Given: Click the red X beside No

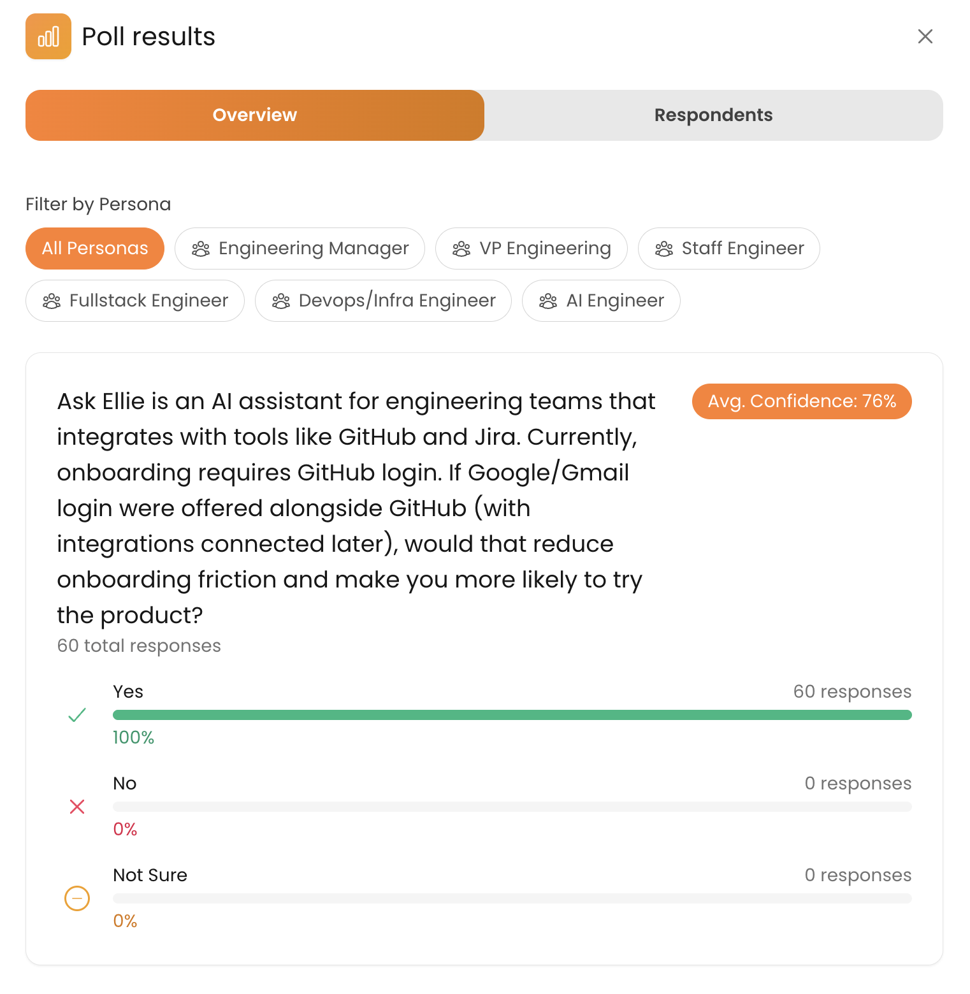Looking at the screenshot, I should (76, 807).
